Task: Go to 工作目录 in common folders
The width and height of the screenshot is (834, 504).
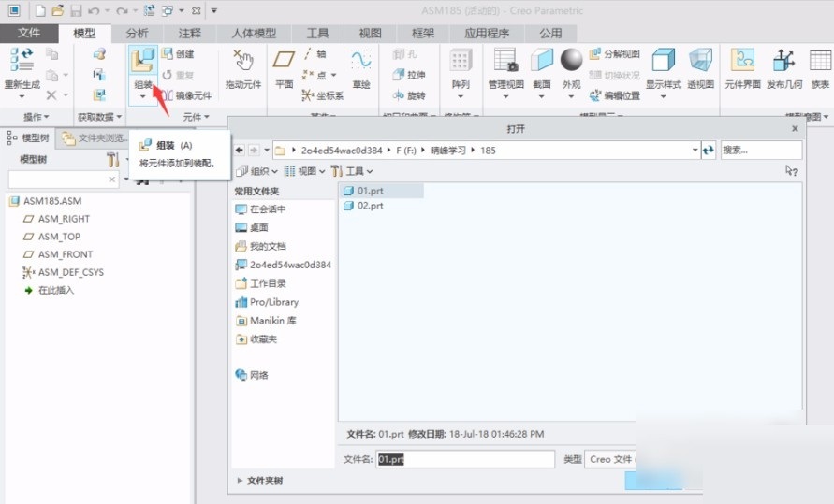Action: point(261,283)
